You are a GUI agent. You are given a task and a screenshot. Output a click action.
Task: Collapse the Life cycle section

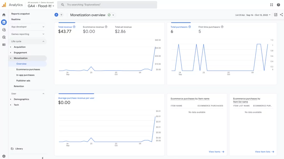(x=43, y=41)
